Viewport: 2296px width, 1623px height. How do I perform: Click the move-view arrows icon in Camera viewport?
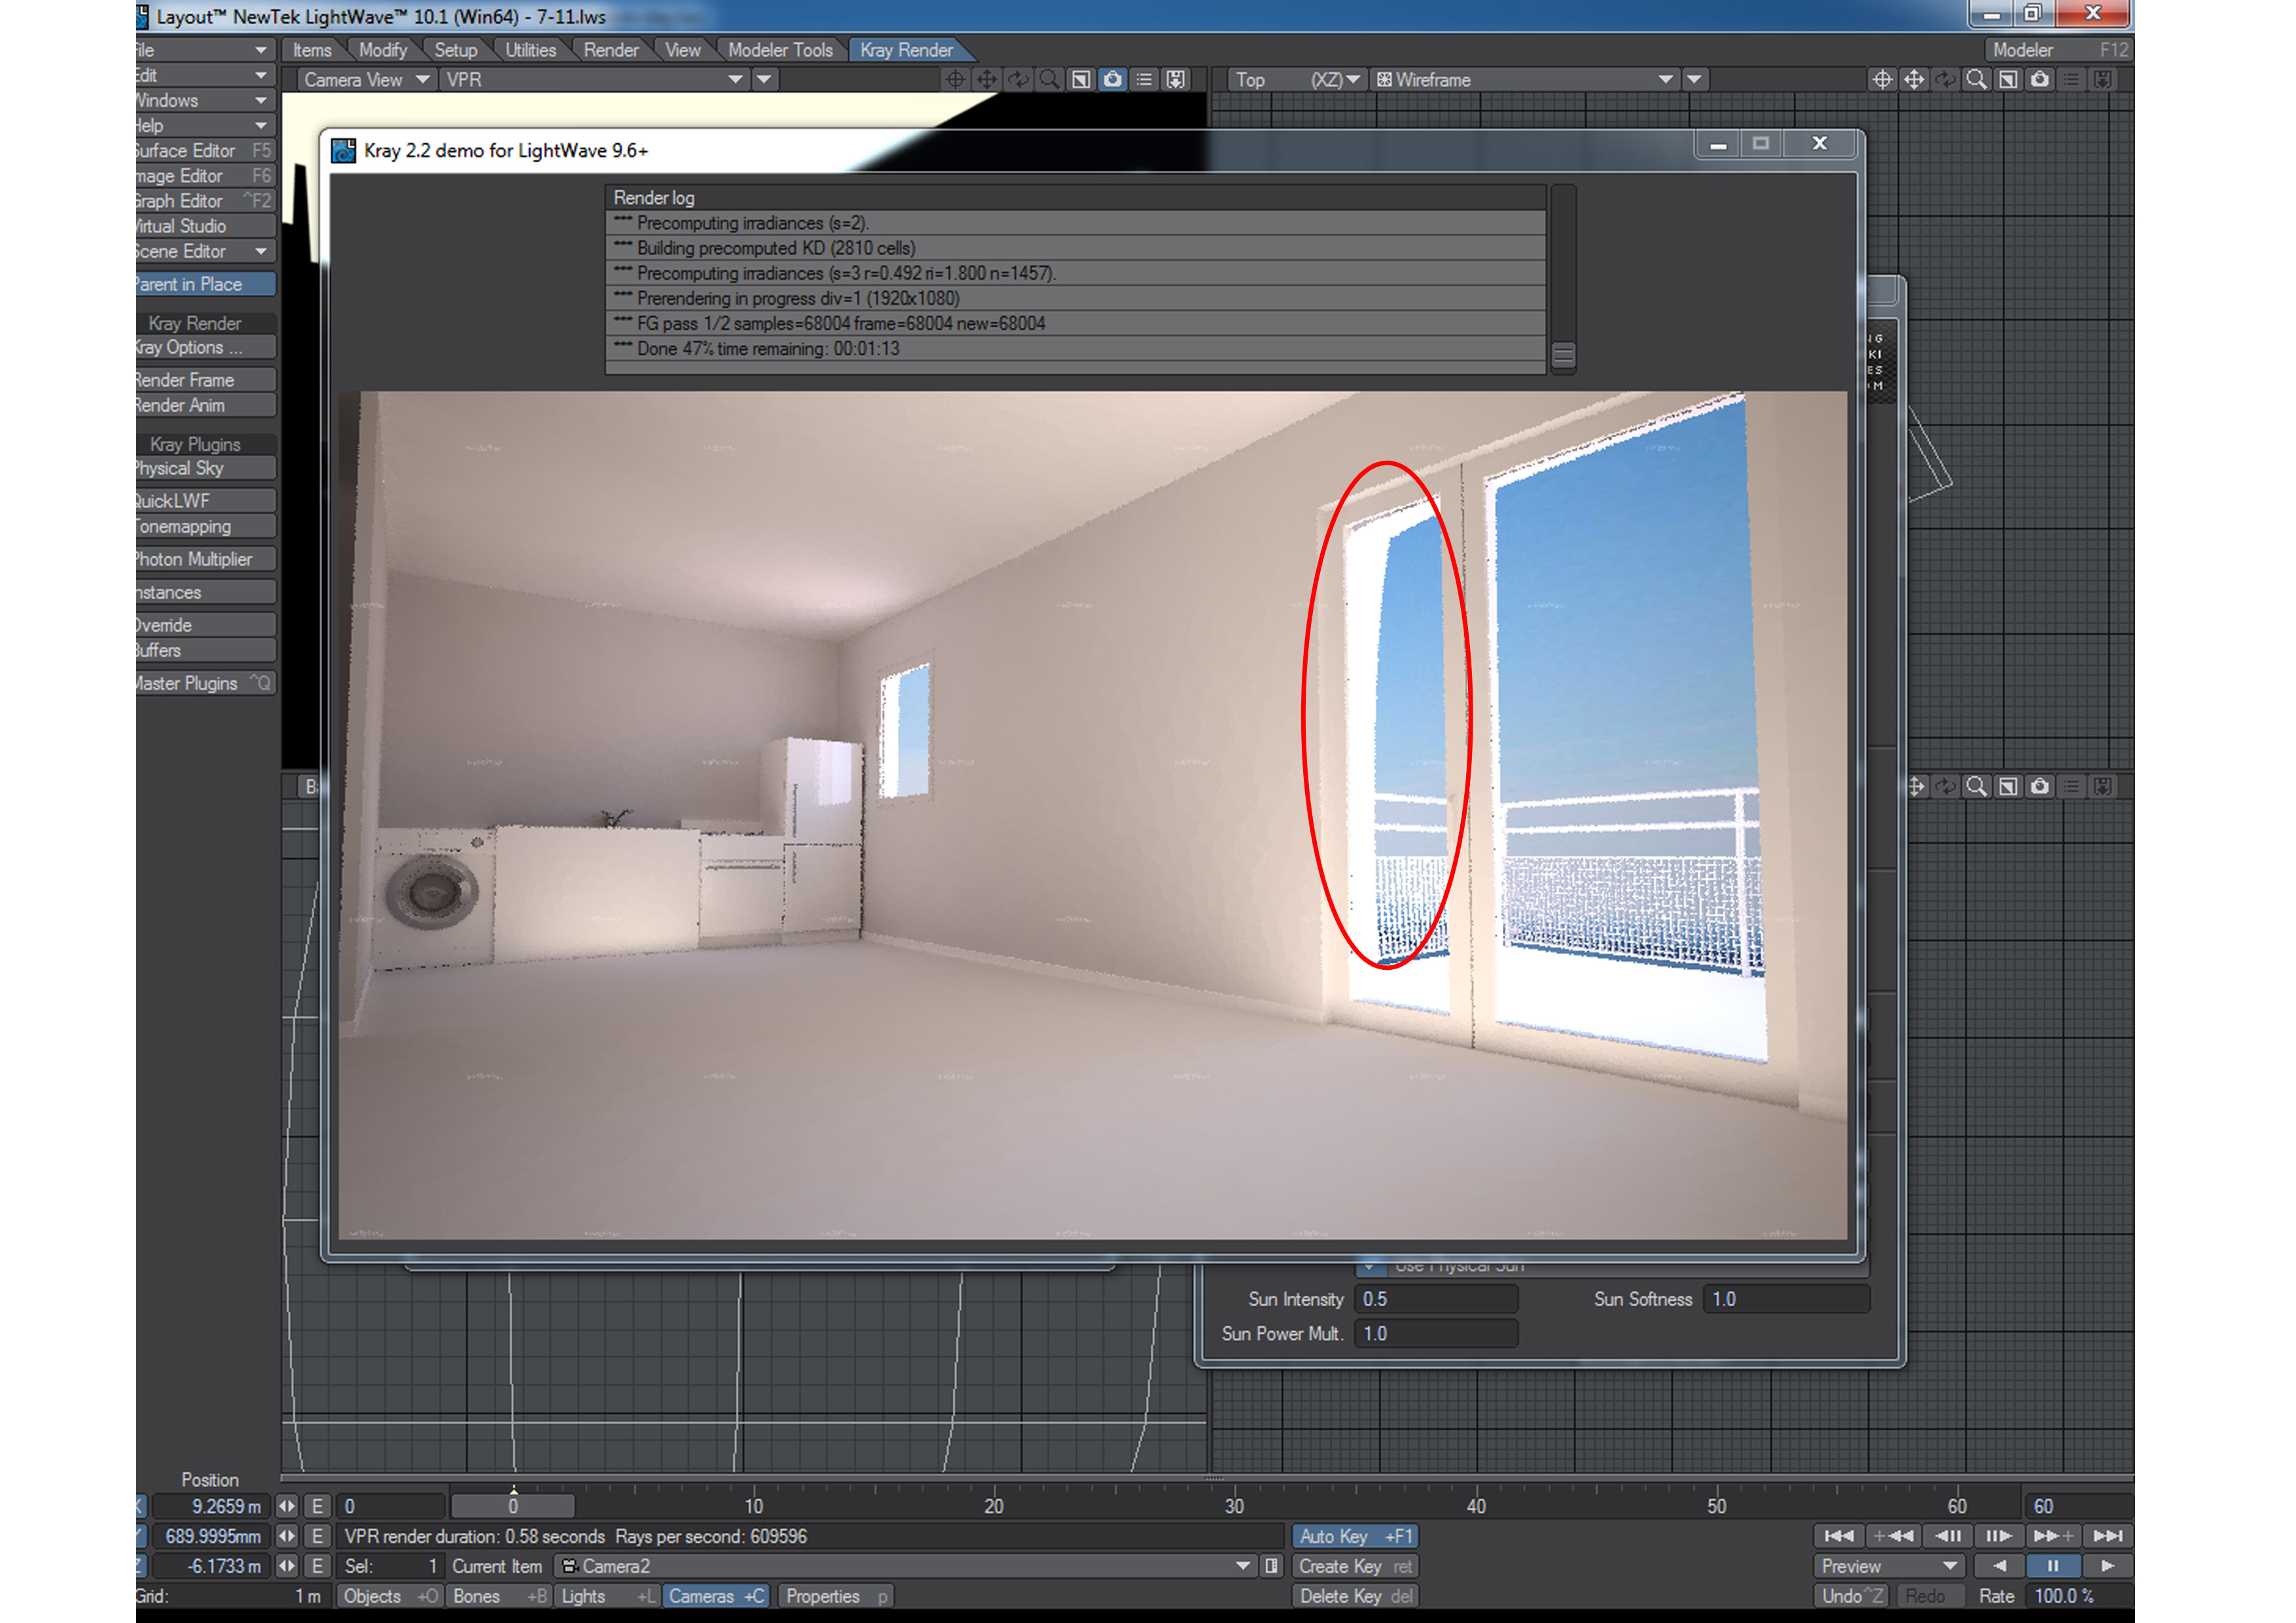coord(986,79)
